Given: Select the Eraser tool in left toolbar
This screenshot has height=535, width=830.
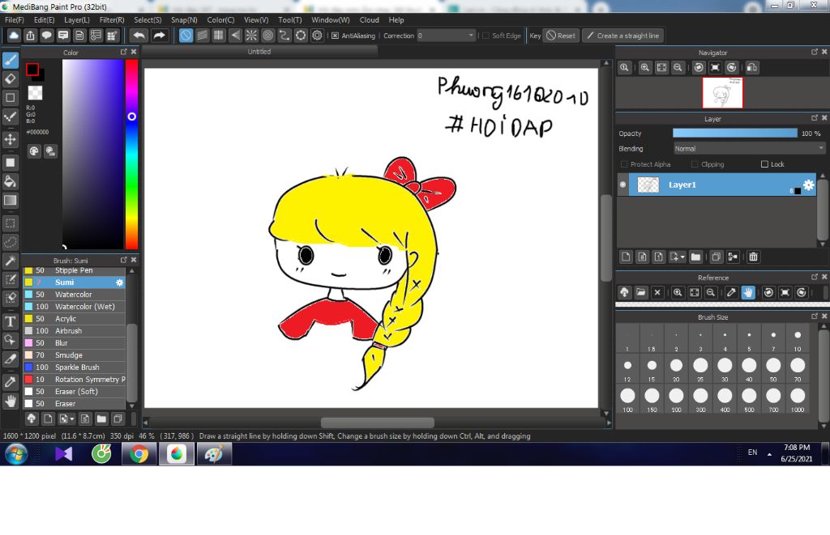Looking at the screenshot, I should [x=10, y=79].
